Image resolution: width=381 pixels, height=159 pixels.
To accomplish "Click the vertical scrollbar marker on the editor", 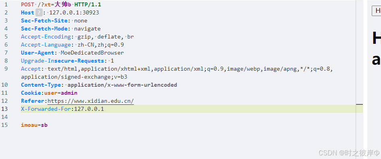I will [359, 104].
